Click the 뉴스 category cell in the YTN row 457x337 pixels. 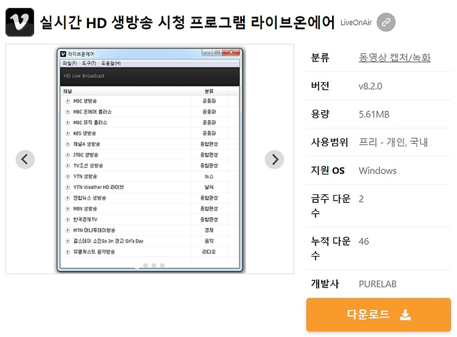click(209, 176)
